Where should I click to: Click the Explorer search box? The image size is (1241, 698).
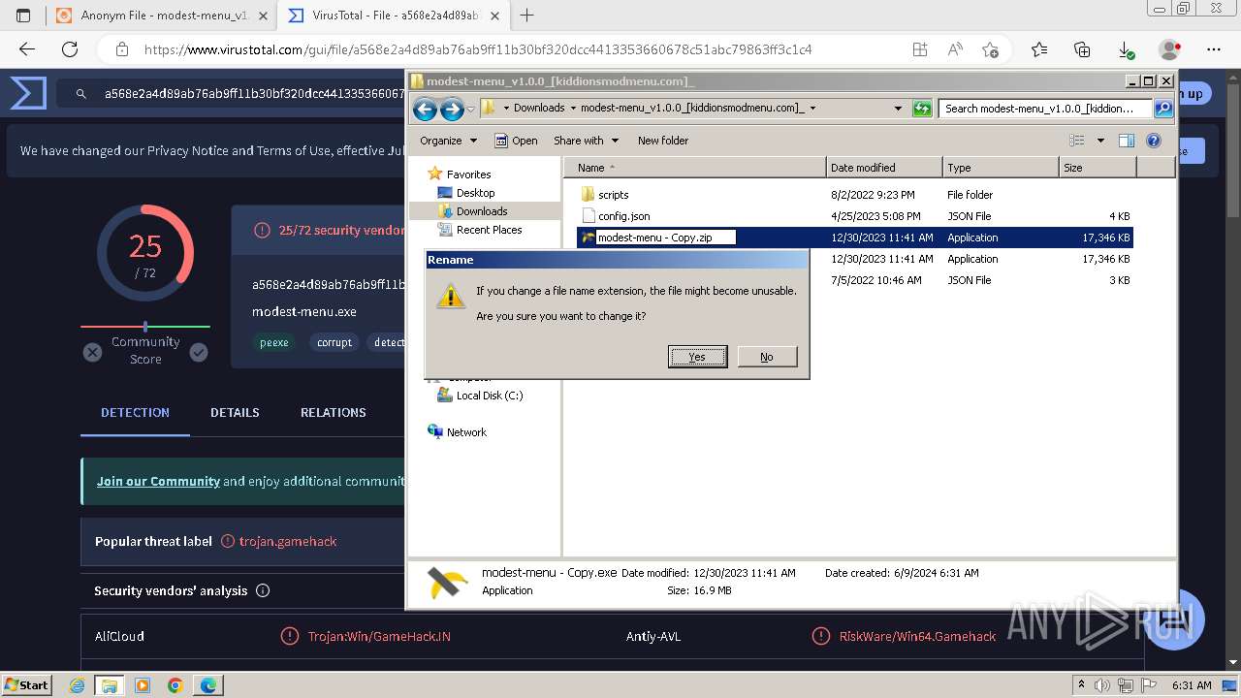(x=1045, y=109)
